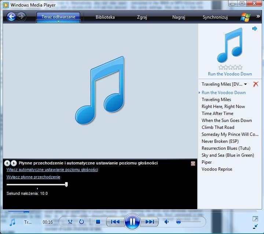
Task: Go back with the blue back arrow
Action: 11,16
